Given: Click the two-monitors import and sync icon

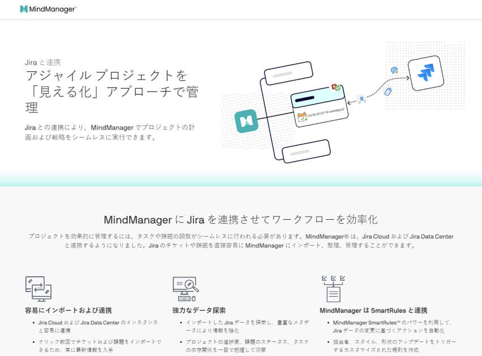Looking at the screenshot, I should click(38, 289).
